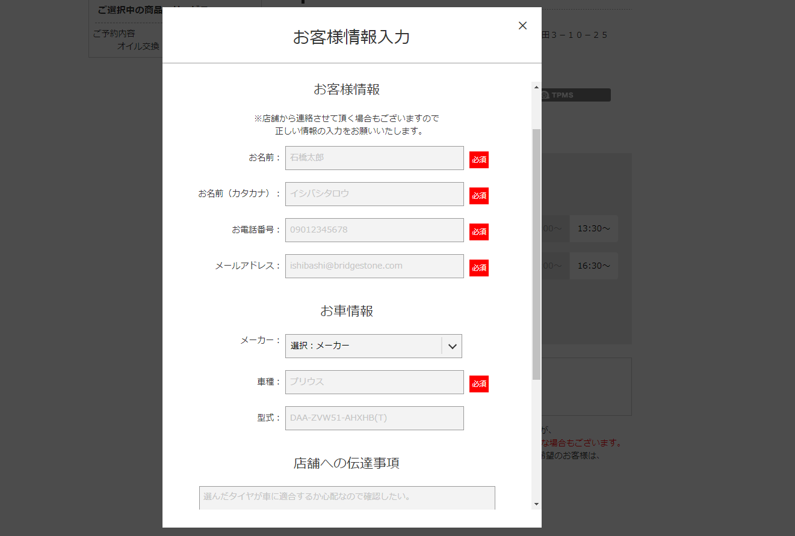Click the dialog's vertical scrollbar thumb

[x=536, y=252]
